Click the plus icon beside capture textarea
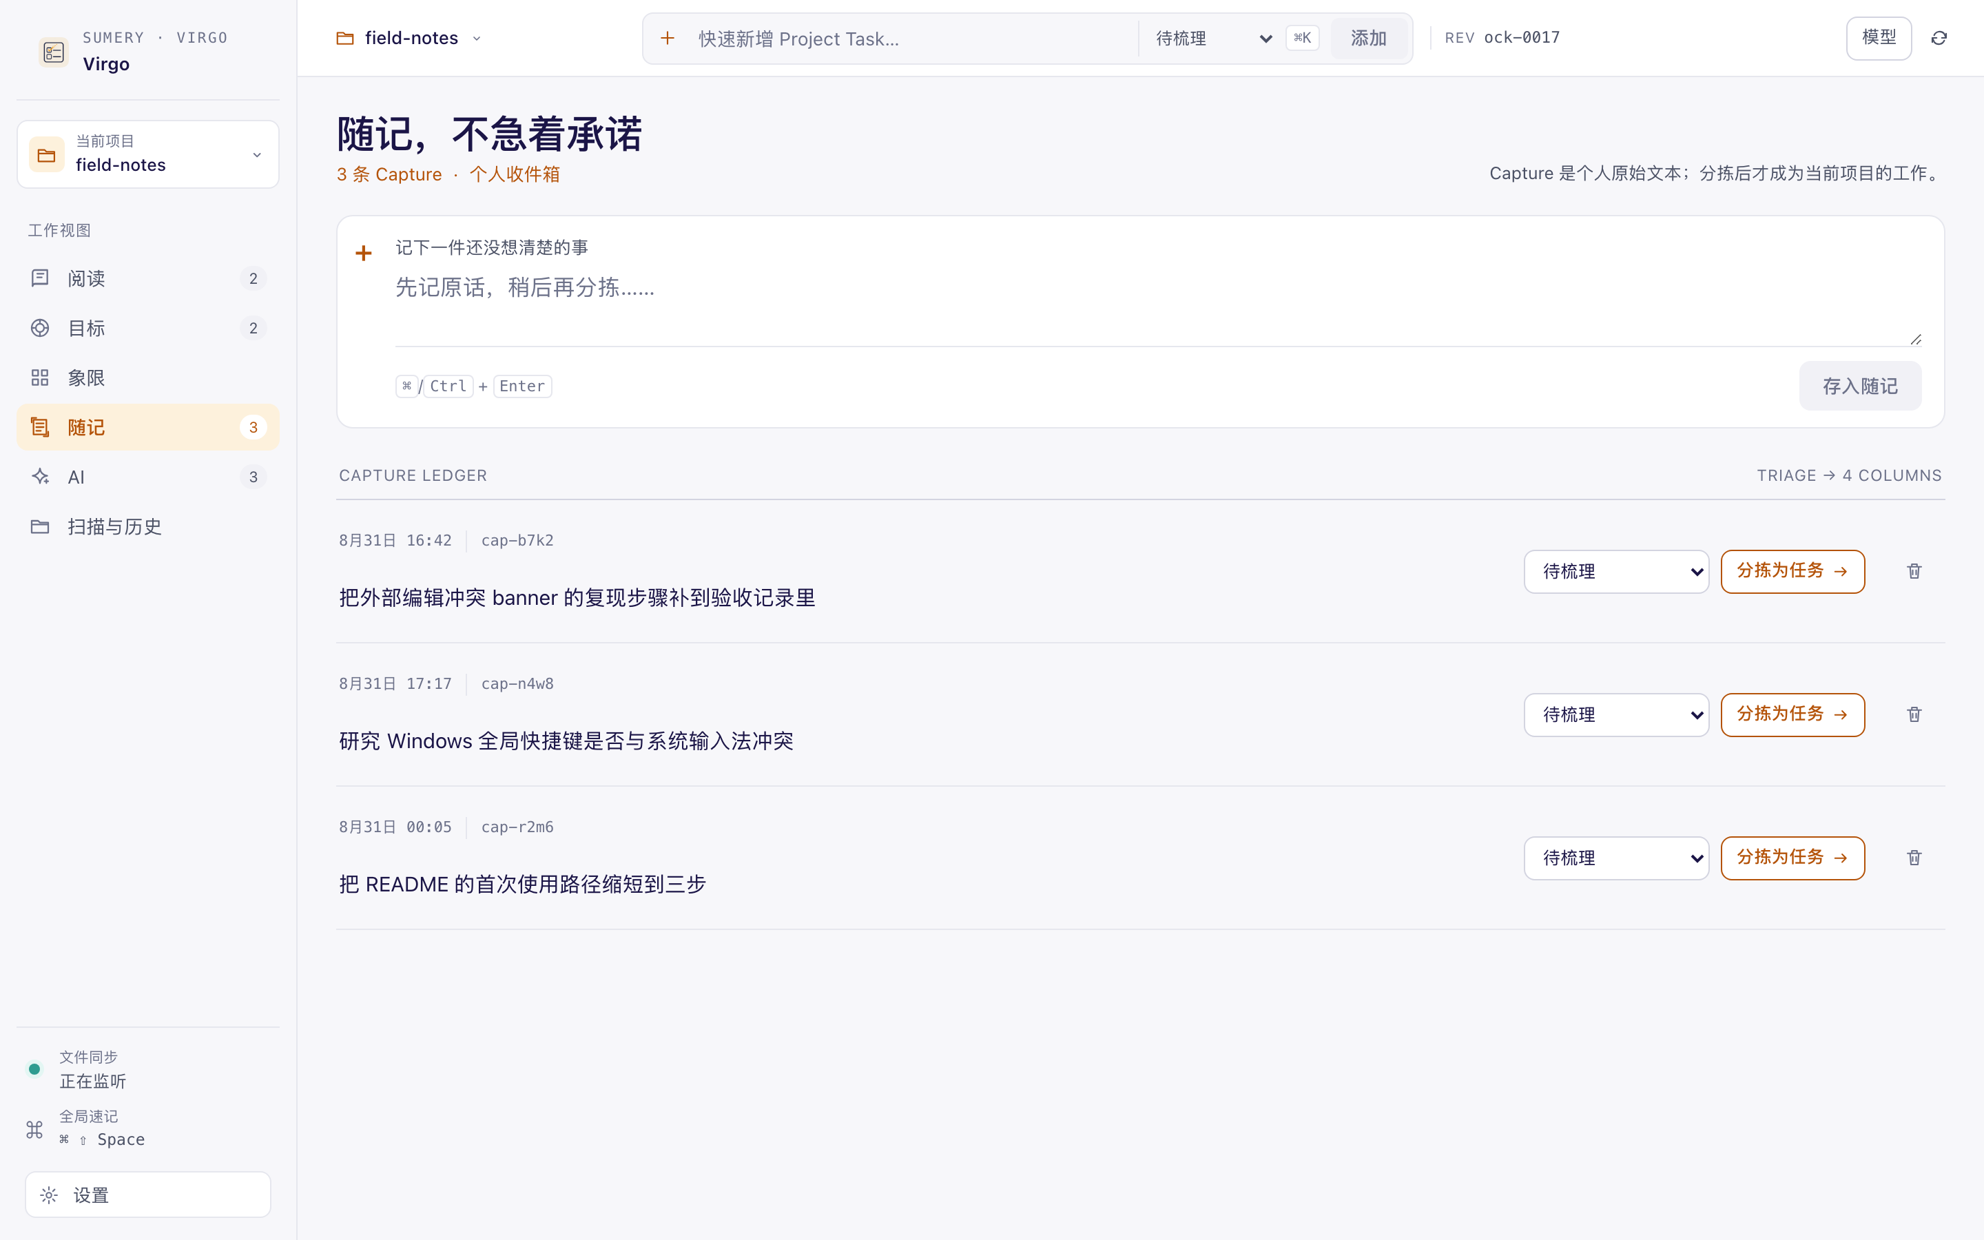Screen dimensions: 1984x1240 point(363,253)
